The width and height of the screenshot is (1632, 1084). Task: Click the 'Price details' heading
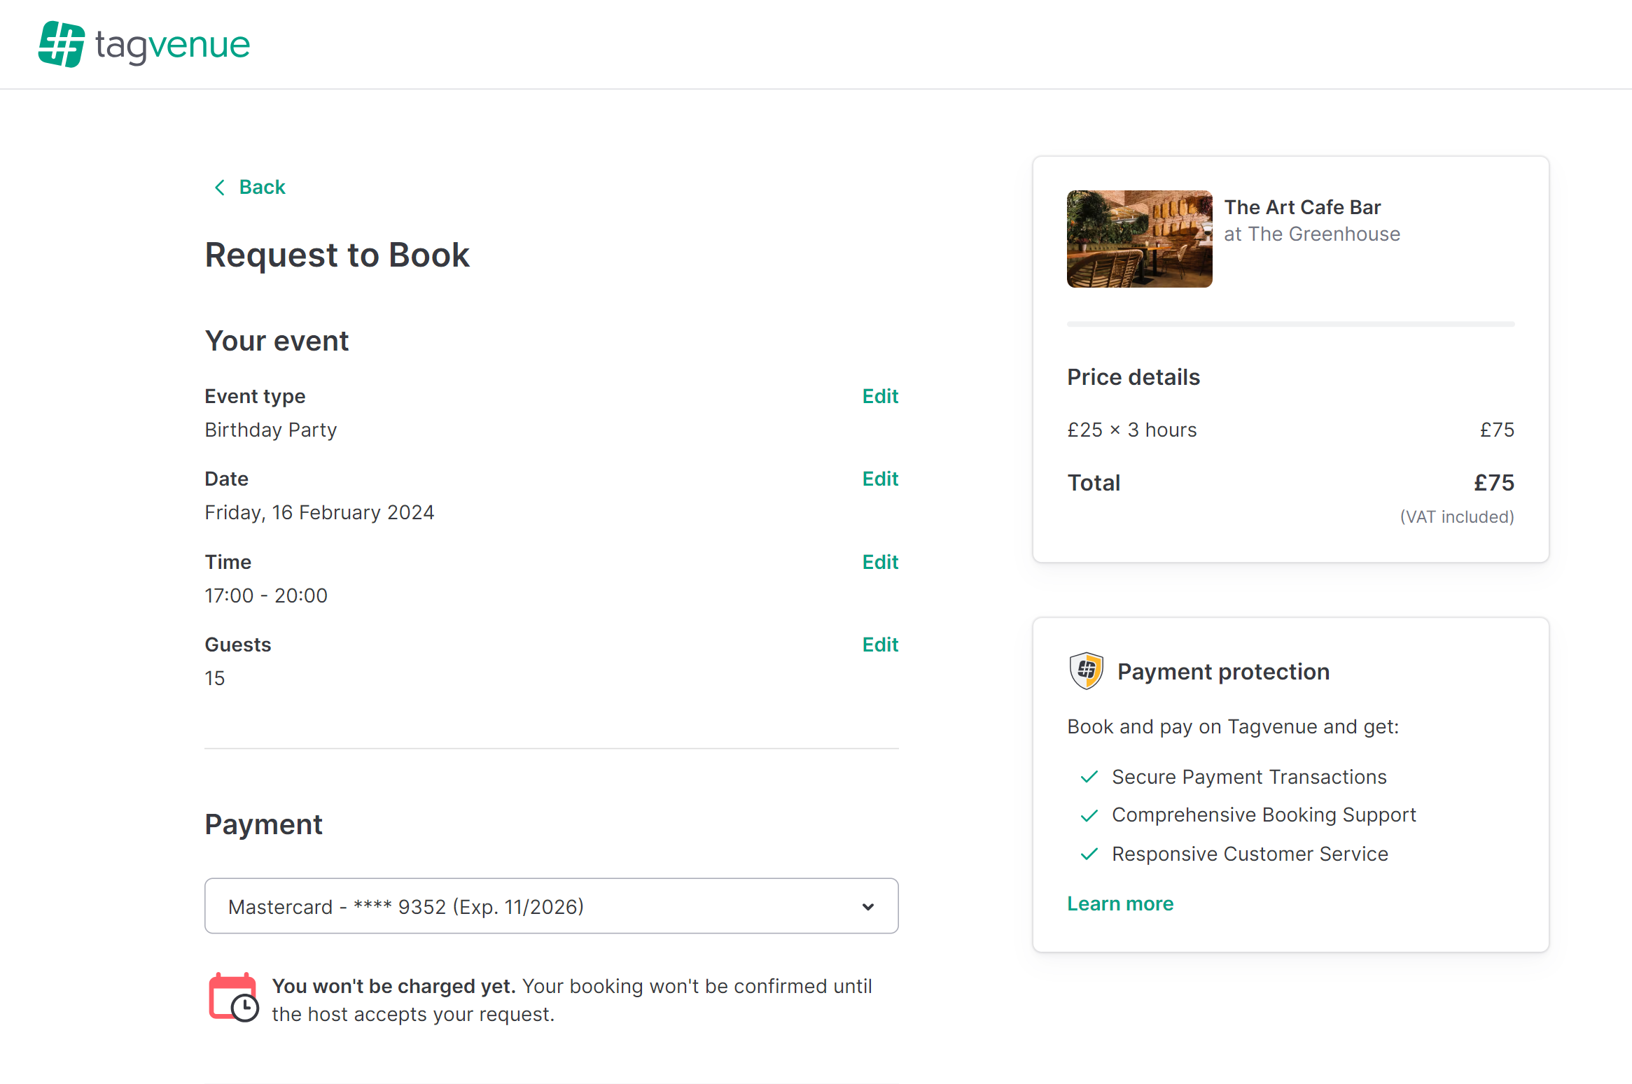[1133, 377]
